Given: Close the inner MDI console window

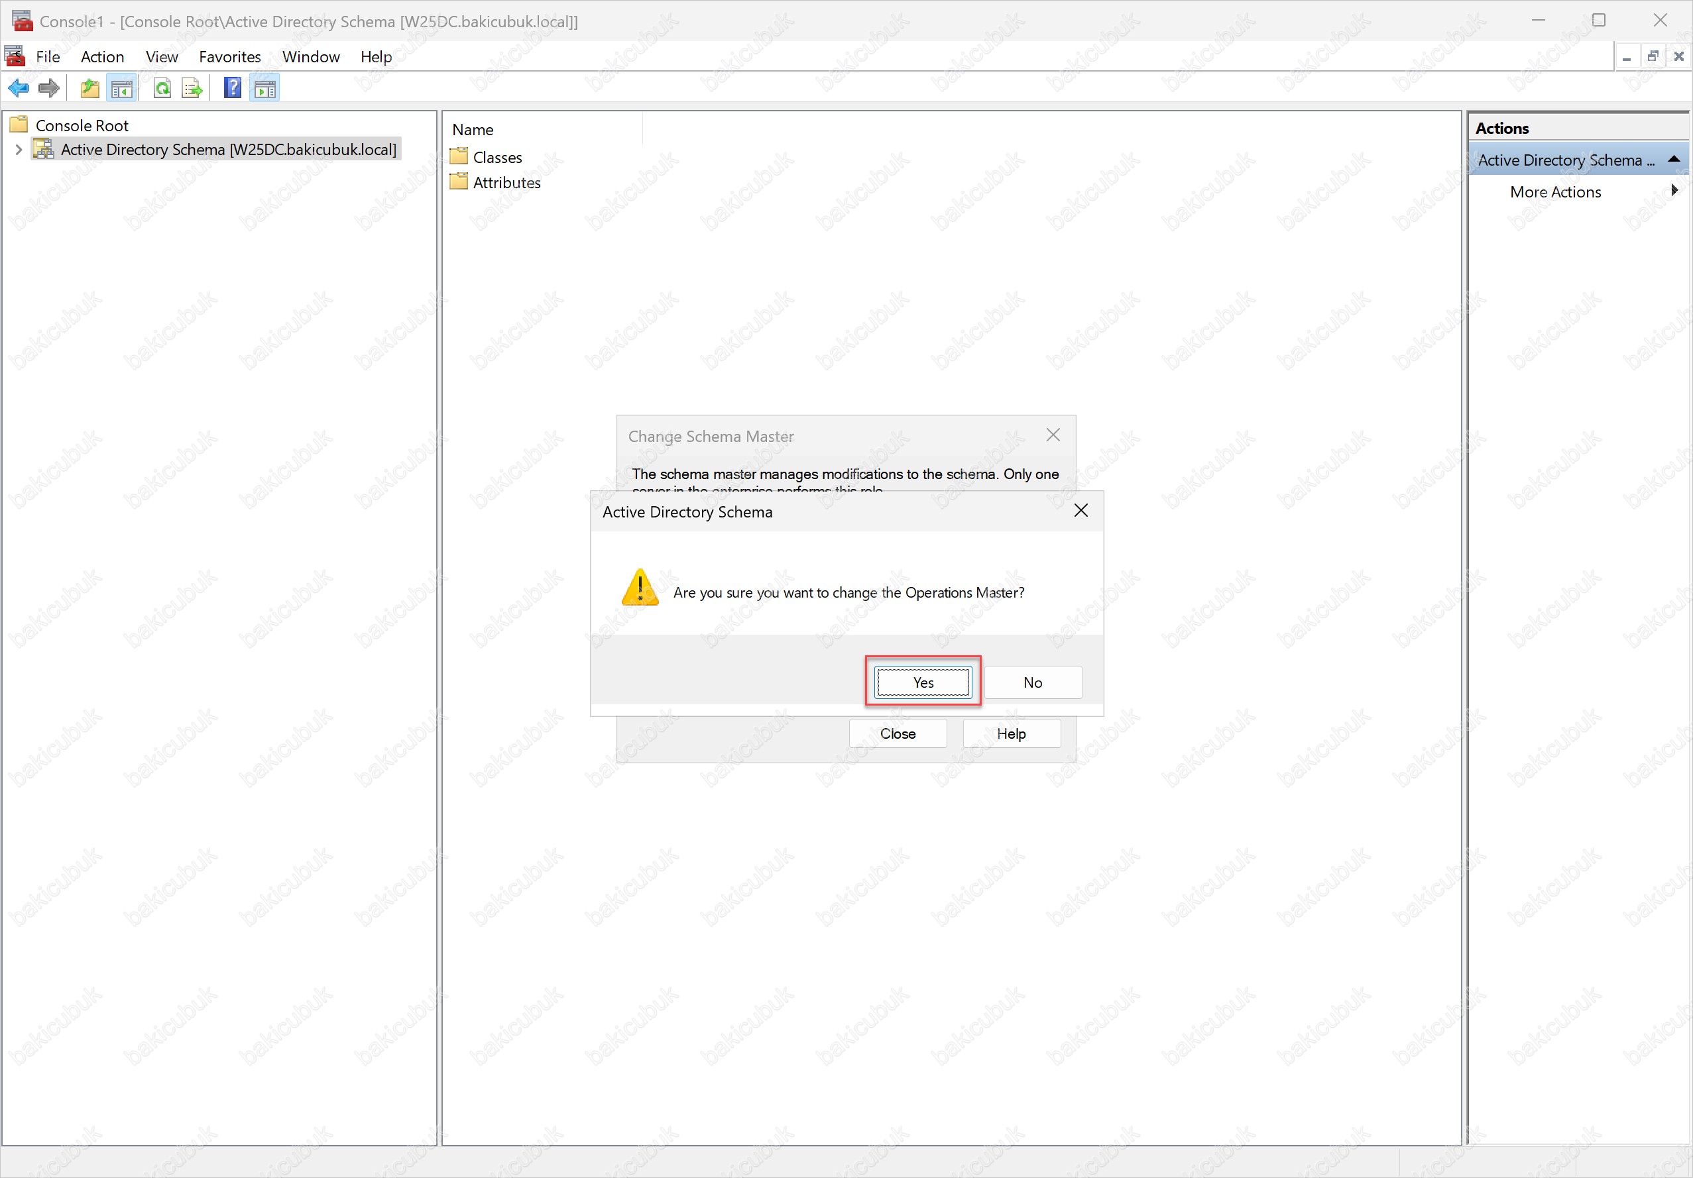Looking at the screenshot, I should click(x=1679, y=57).
